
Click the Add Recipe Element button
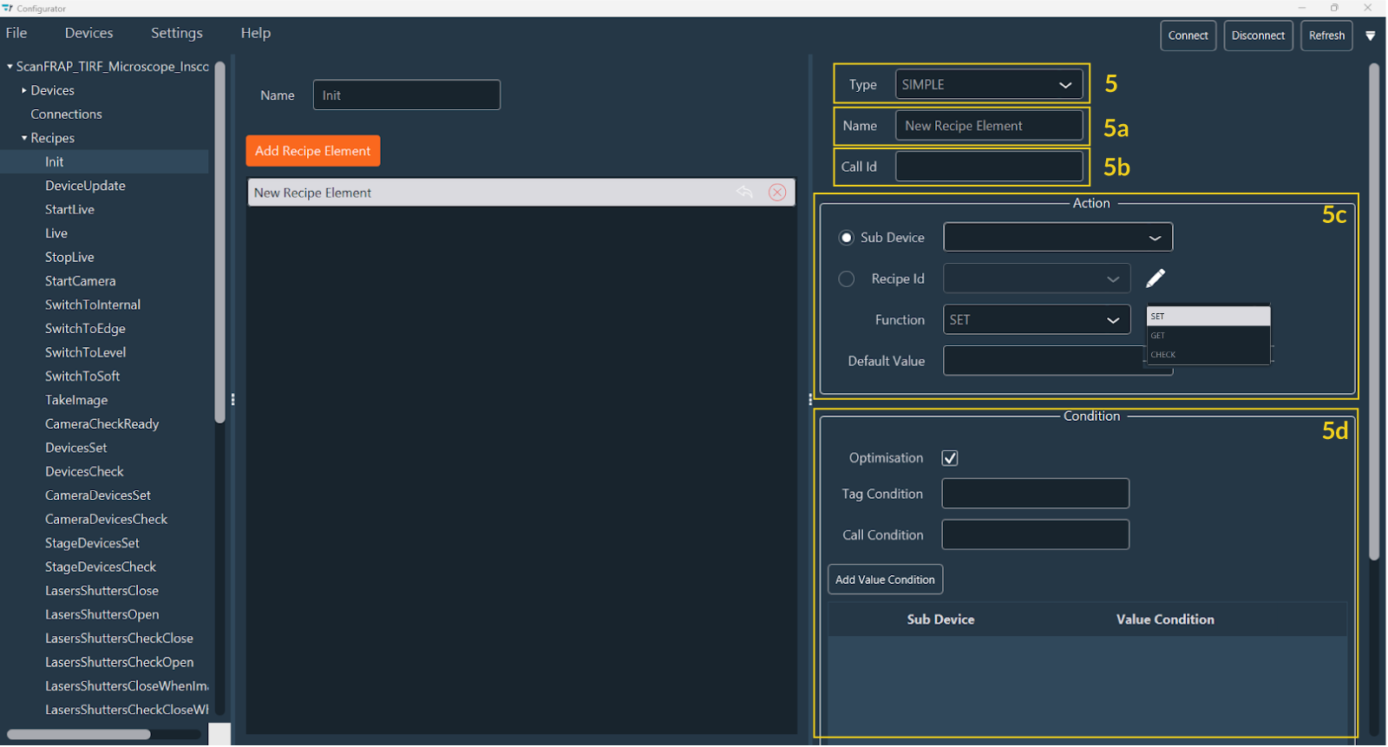(312, 151)
